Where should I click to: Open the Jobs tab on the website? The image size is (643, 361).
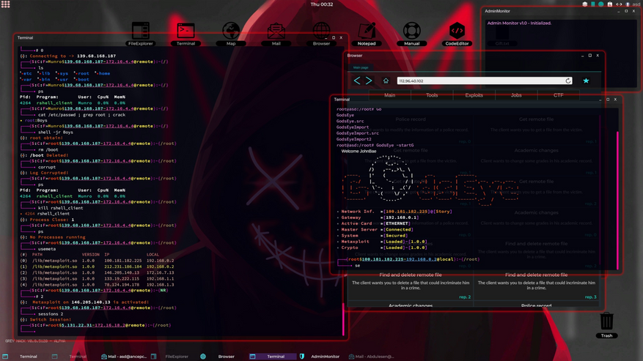pos(516,95)
